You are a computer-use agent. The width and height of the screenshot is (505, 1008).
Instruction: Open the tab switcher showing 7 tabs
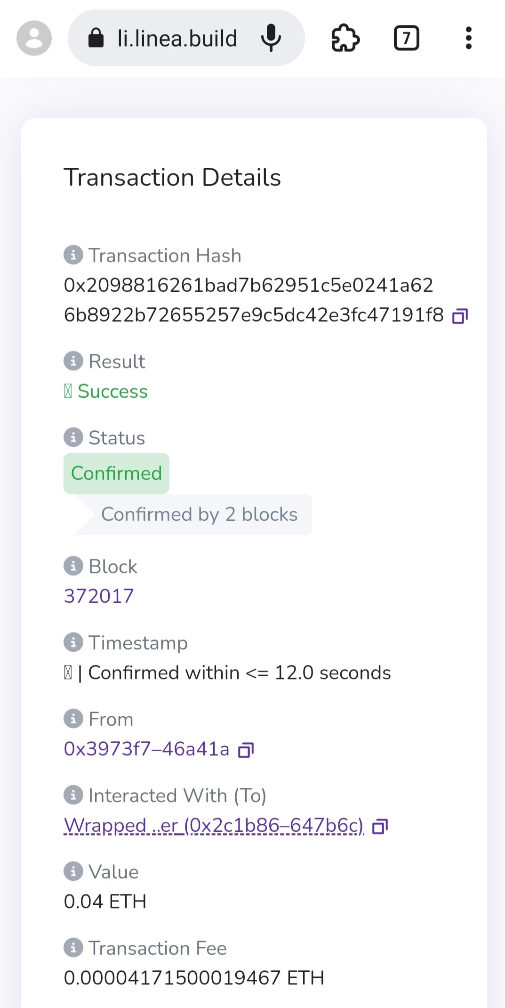pos(406,38)
